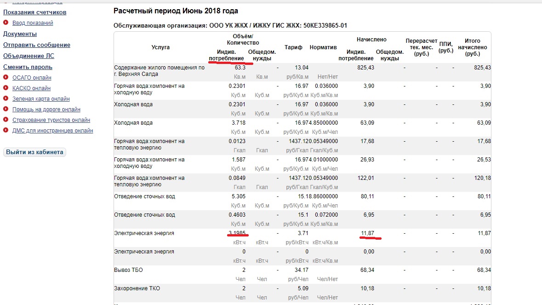Image resolution: width=542 pixels, height=305 pixels.
Task: Open the ОСАГО онлайн link
Action: (x=32, y=78)
